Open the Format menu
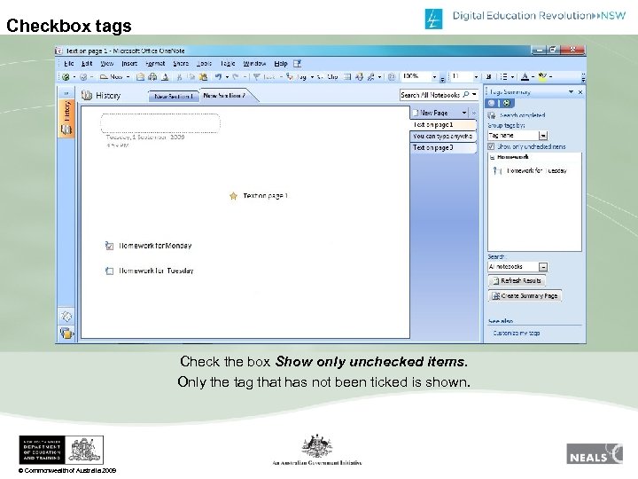 pyautogui.click(x=155, y=64)
